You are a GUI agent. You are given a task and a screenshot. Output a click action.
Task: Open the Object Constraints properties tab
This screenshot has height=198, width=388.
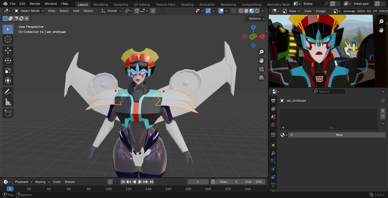pos(273,177)
